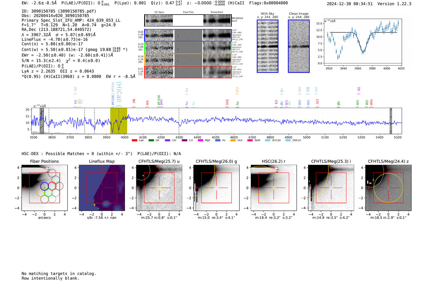Select the MgII magenta legend swatch
The width and height of the screenshot is (433, 295).
click(200, 140)
